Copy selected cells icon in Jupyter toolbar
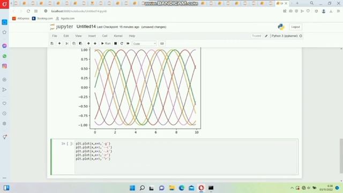The height and width of the screenshot is (193, 343). tap(74, 43)
